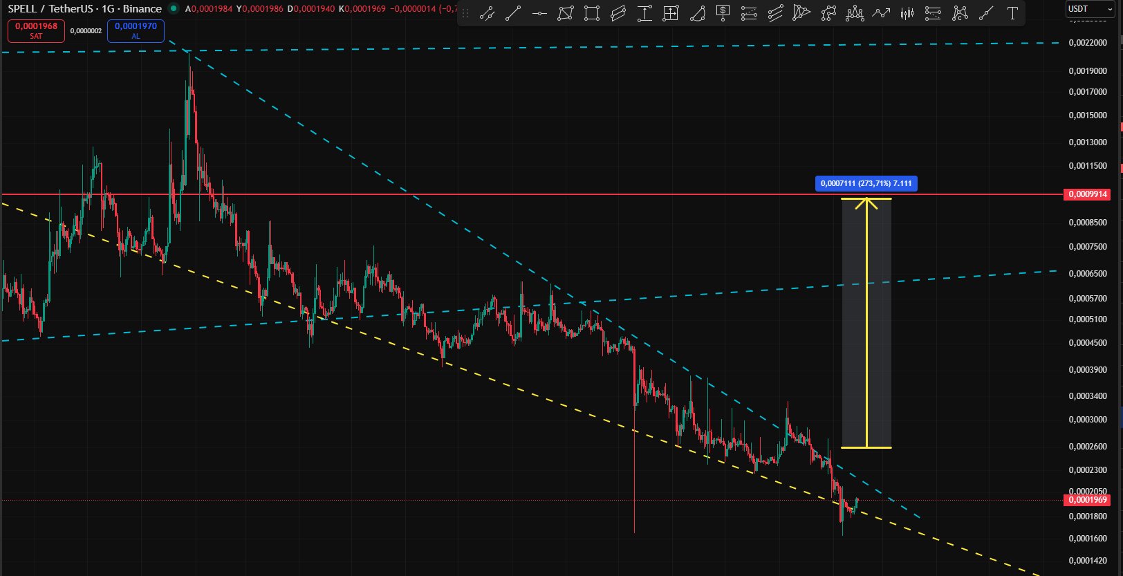The width and height of the screenshot is (1123, 576).
Task: Select the bars pattern candlestick tool
Action: (907, 14)
